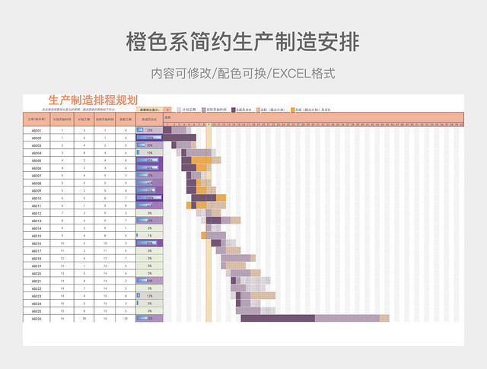Click the 1% progress cell in row A0015
Screen dimensions: 487x369
[x=149, y=236]
